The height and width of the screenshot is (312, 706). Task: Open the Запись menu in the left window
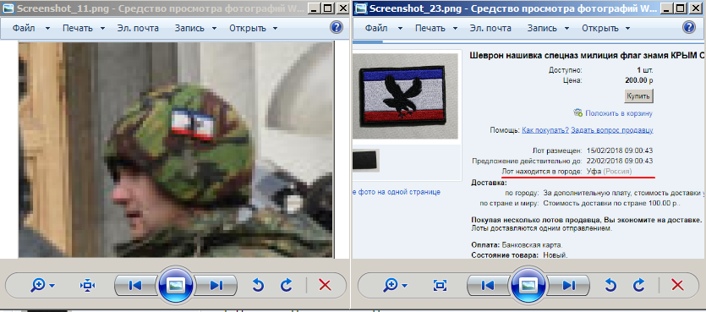click(195, 28)
